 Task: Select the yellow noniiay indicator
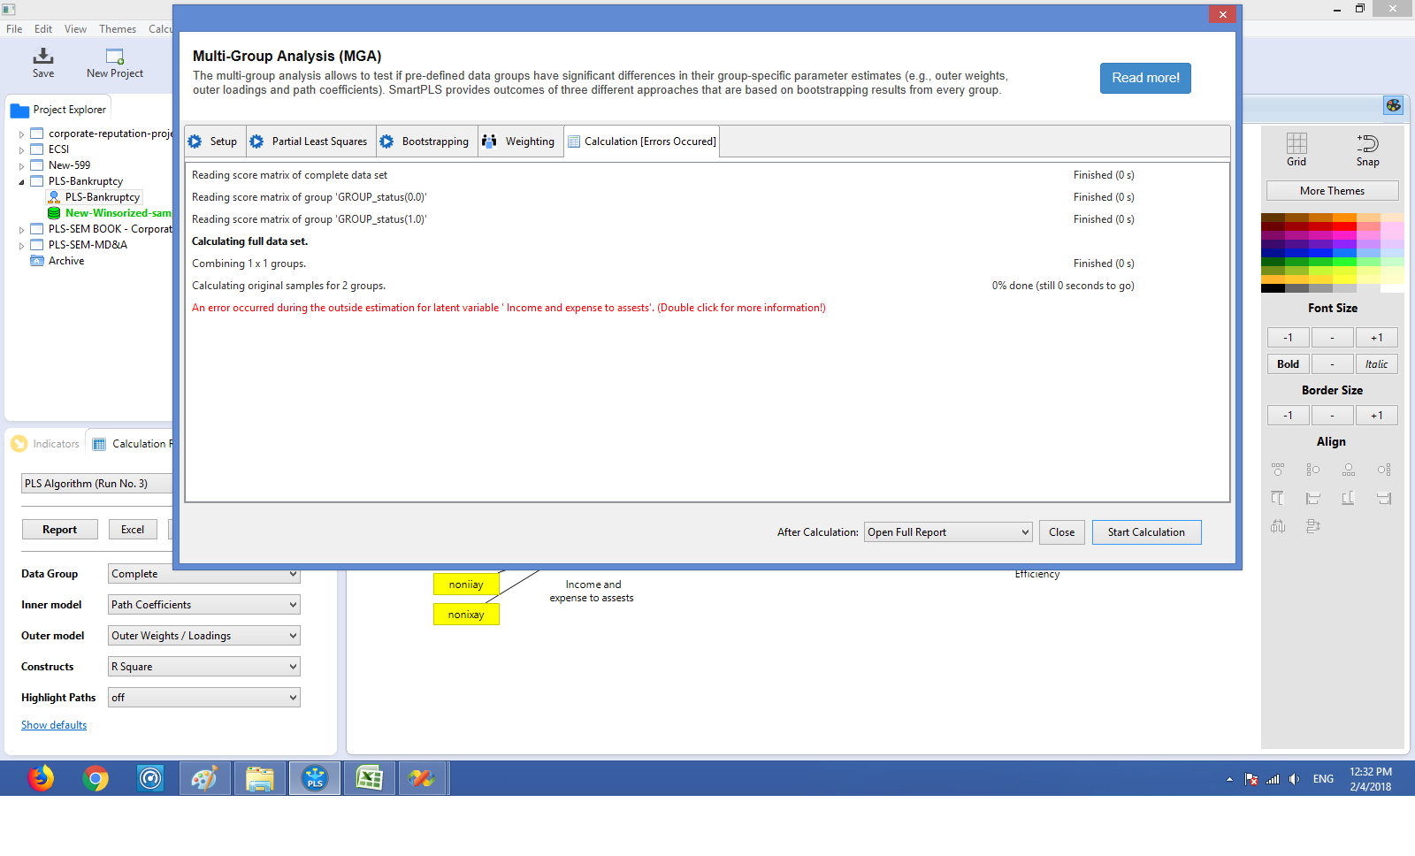click(x=466, y=585)
